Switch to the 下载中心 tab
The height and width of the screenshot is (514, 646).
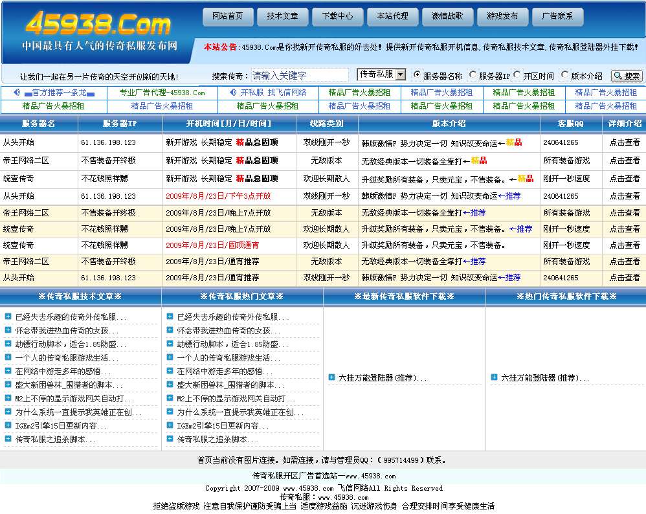337,17
